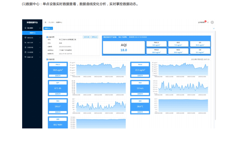Collapse the 扬尘模块 sidebar group arrow
Image resolution: width=238 pixels, height=141 pixels.
40,28
